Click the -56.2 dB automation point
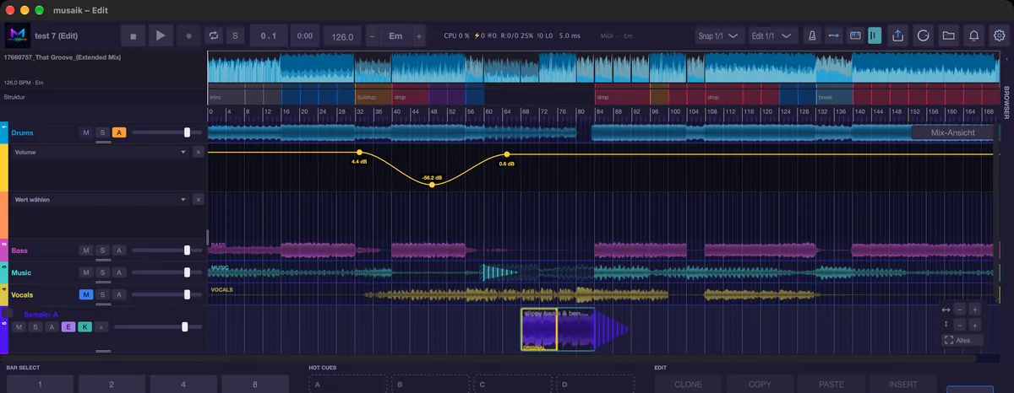The height and width of the screenshot is (393, 1014). [x=432, y=185]
